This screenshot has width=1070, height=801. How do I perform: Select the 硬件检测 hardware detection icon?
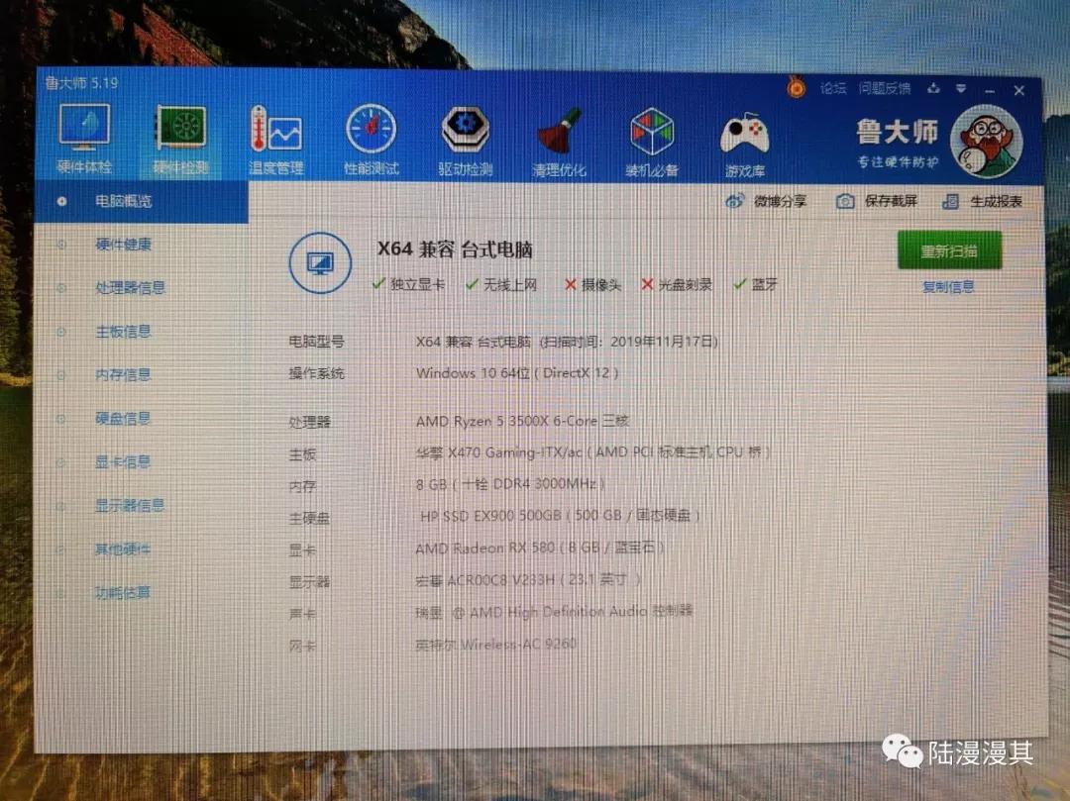181,134
